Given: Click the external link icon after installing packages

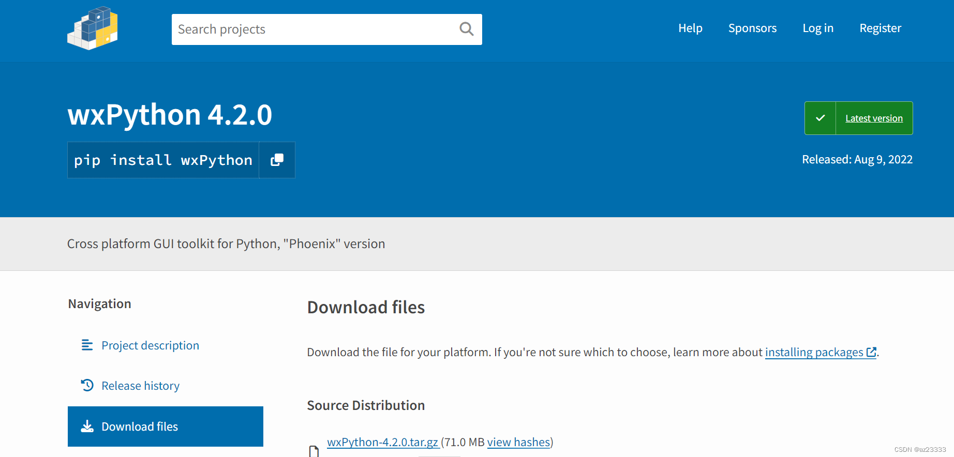Looking at the screenshot, I should point(871,352).
